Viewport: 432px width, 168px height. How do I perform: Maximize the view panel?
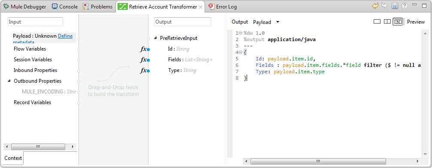pyautogui.click(x=424, y=5)
